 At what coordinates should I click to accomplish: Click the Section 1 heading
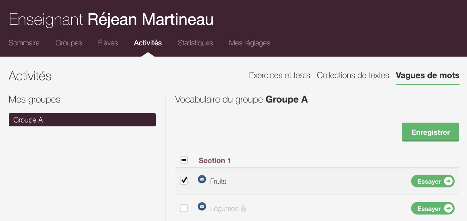coord(215,161)
